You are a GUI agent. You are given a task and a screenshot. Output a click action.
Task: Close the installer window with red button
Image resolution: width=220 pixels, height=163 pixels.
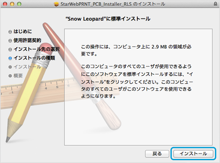5,4
